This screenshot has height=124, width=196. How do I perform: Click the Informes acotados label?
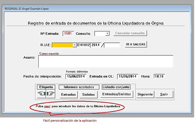(79, 87)
